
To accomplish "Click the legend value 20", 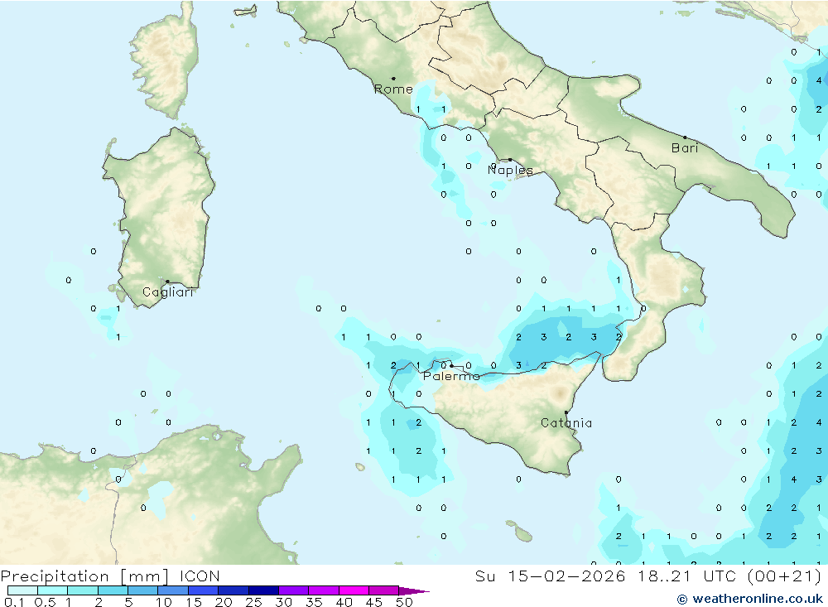I will (x=224, y=602).
